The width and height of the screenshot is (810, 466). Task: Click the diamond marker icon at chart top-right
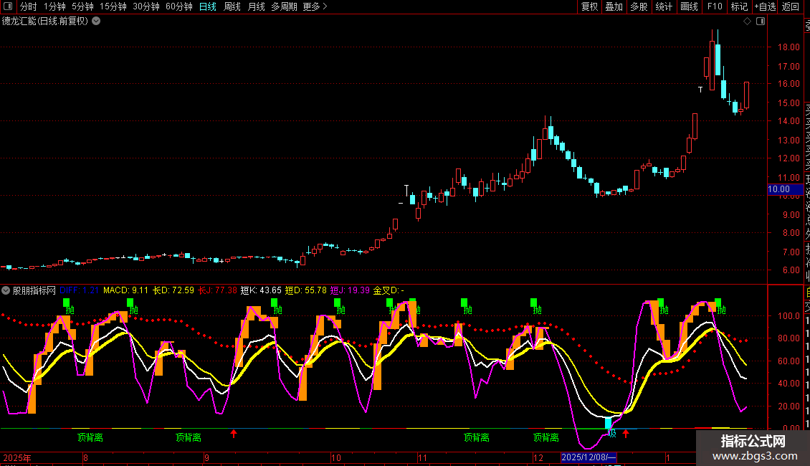pos(748,22)
